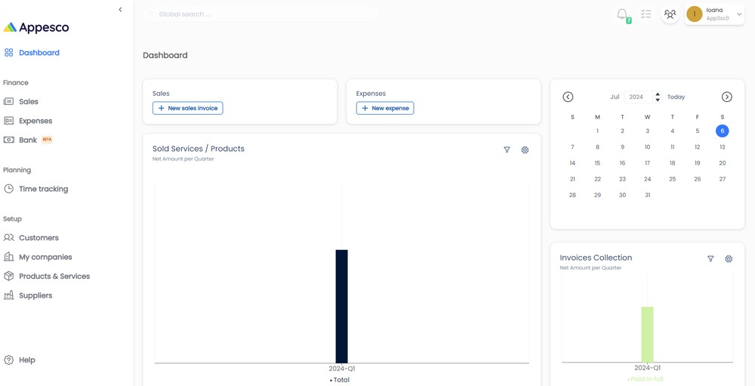Image resolution: width=755 pixels, height=386 pixels.
Task: Select July 31 in calendar
Action: coord(648,195)
